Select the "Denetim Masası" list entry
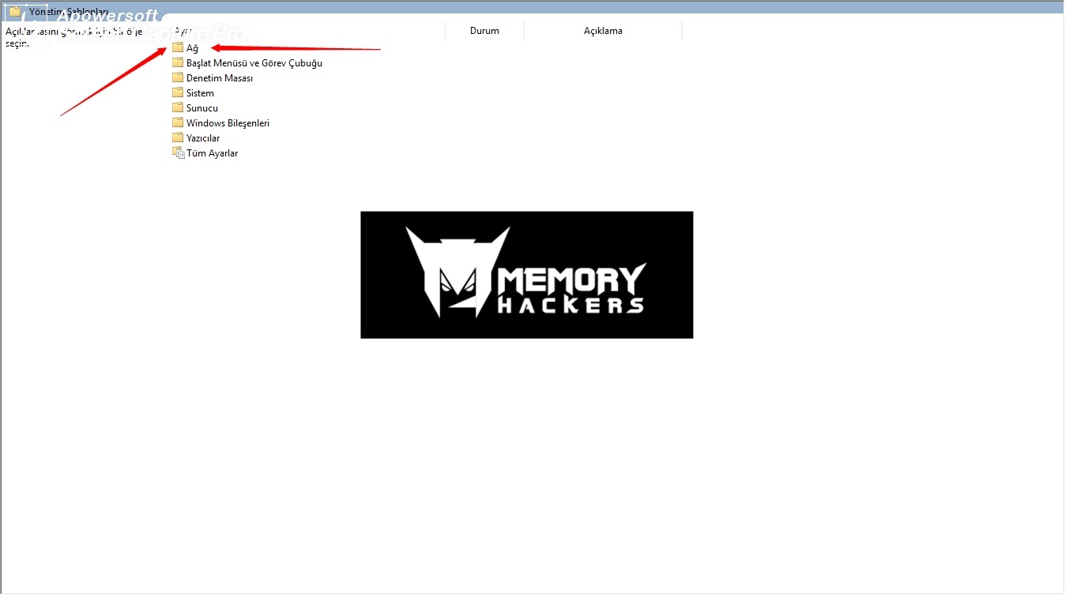This screenshot has height=595, width=1065. pyautogui.click(x=220, y=78)
